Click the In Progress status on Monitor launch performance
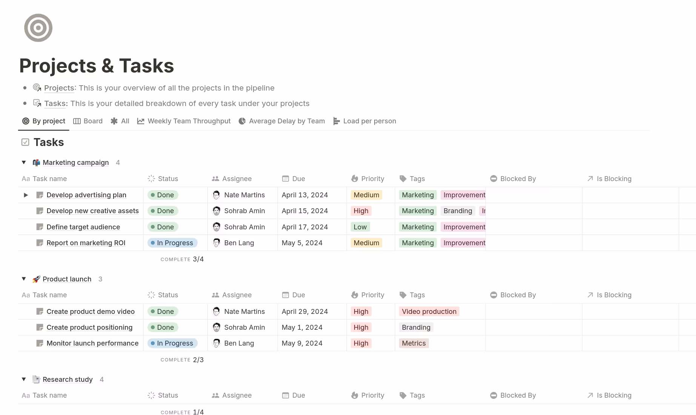 pos(172,343)
